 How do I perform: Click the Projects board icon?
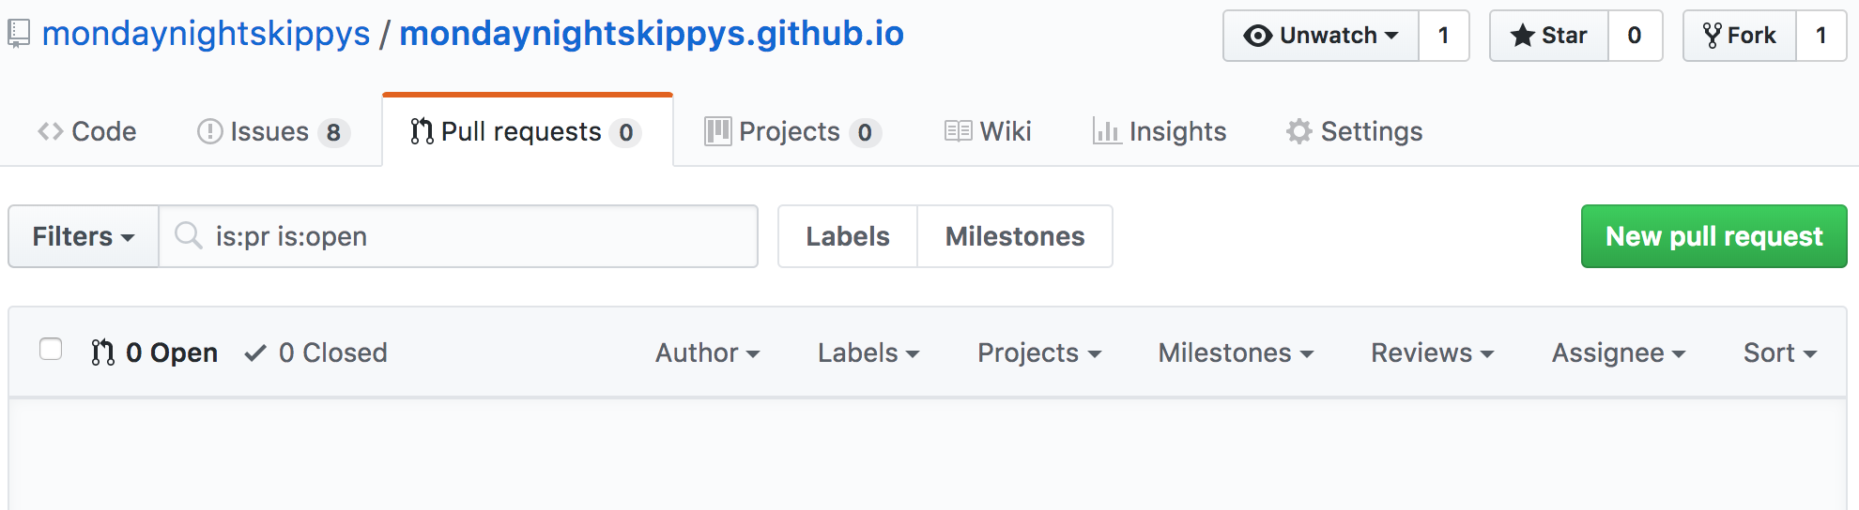click(717, 131)
